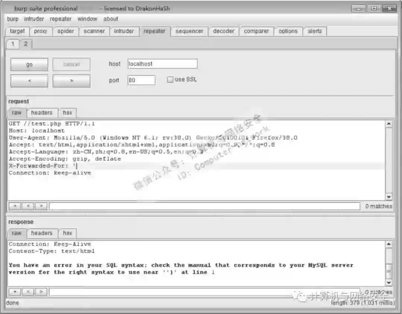This screenshot has width=402, height=314.
Task: Send the request with go button
Action: (x=29, y=64)
